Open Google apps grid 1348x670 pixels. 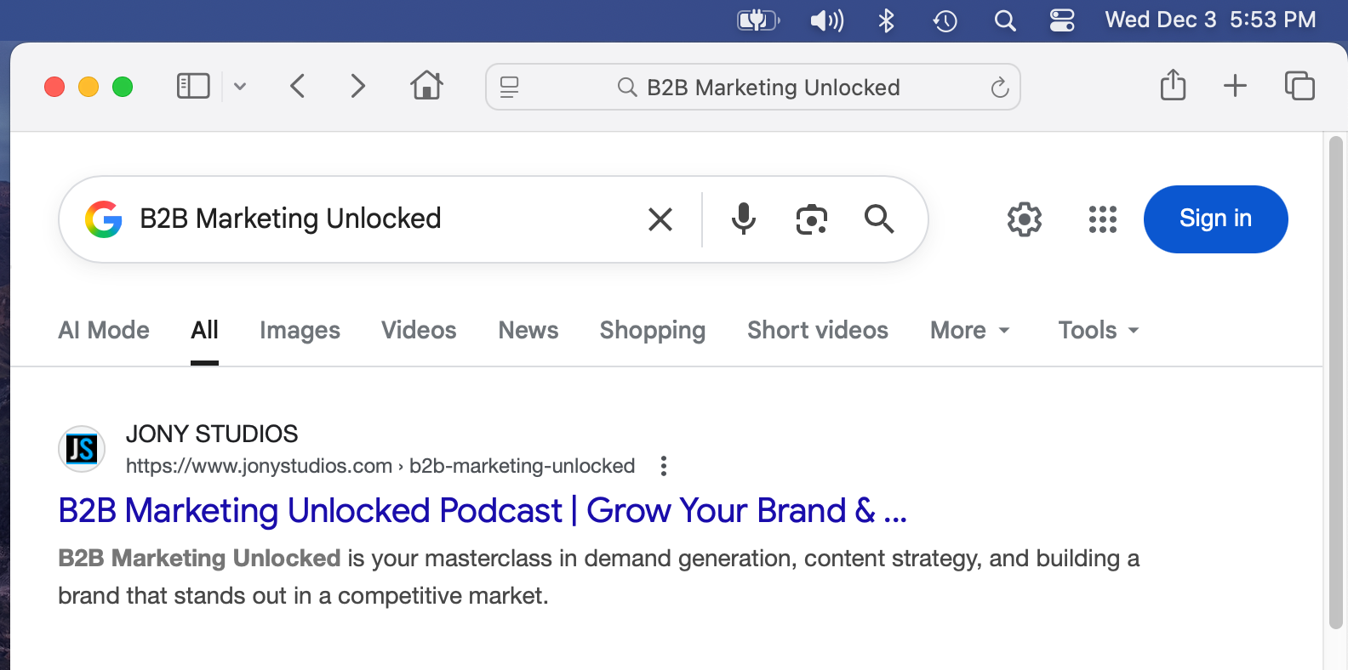1103,219
